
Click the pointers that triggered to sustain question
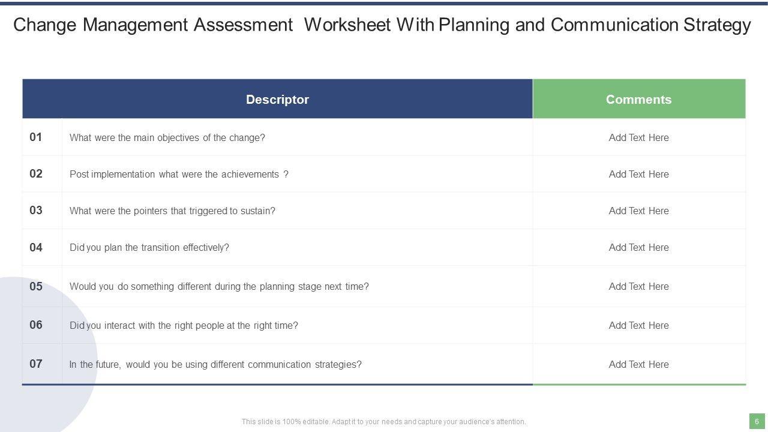click(x=172, y=211)
